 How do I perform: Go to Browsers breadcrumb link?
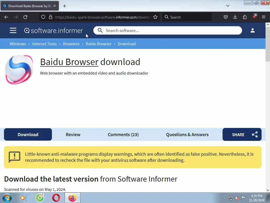click(x=71, y=44)
